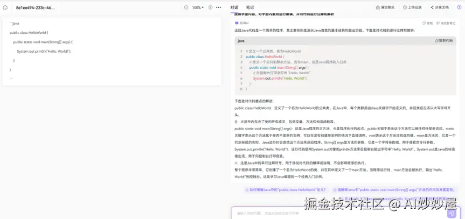Click code line 4 'public static void main'
The height and width of the screenshot is (219, 465).
[279, 68]
